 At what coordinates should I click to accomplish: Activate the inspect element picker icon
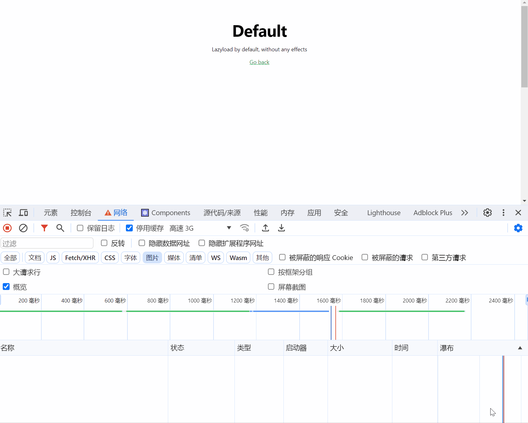(7, 213)
